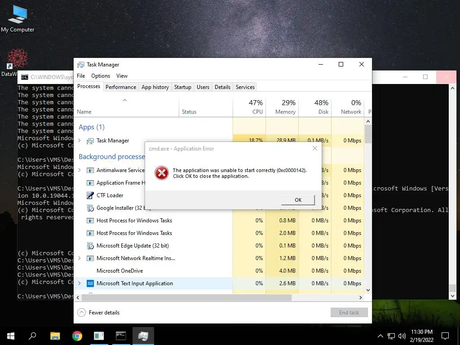Open the volume tray icon
The height and width of the screenshot is (345, 460).
402,336
